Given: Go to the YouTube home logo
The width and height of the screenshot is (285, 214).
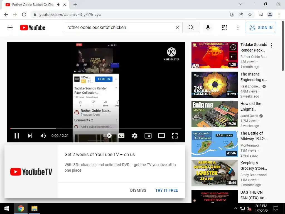Looking at the screenshot, I should pos(33,28).
